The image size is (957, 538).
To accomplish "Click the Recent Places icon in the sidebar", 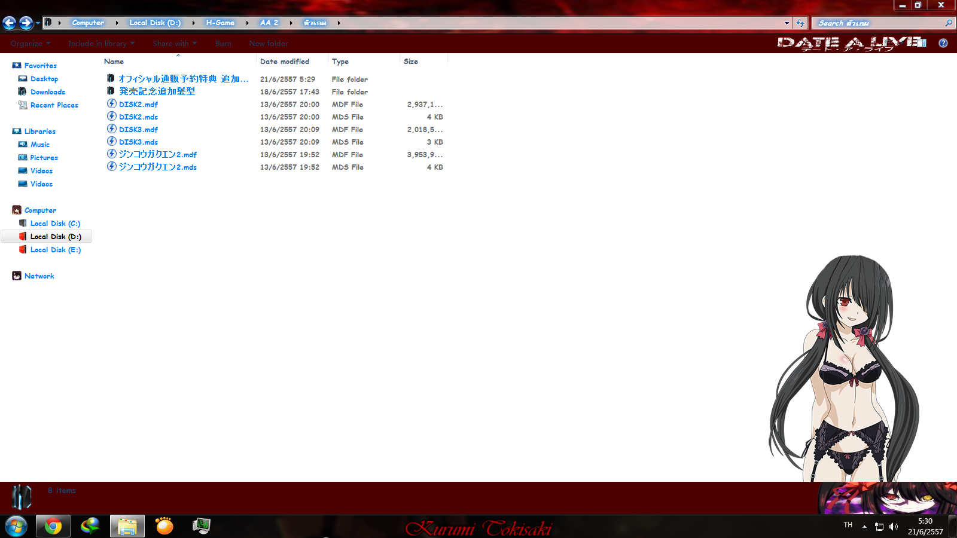I will [x=23, y=105].
